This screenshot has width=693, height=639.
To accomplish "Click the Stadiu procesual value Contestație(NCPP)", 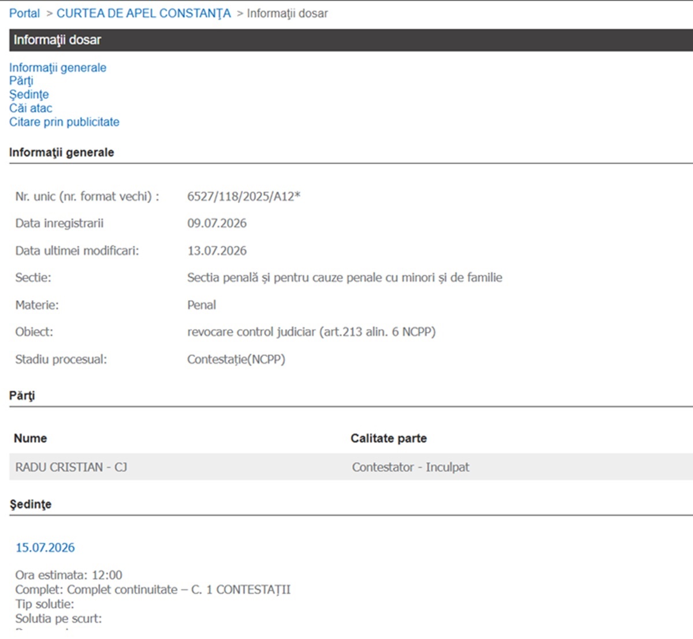I will tap(236, 359).
